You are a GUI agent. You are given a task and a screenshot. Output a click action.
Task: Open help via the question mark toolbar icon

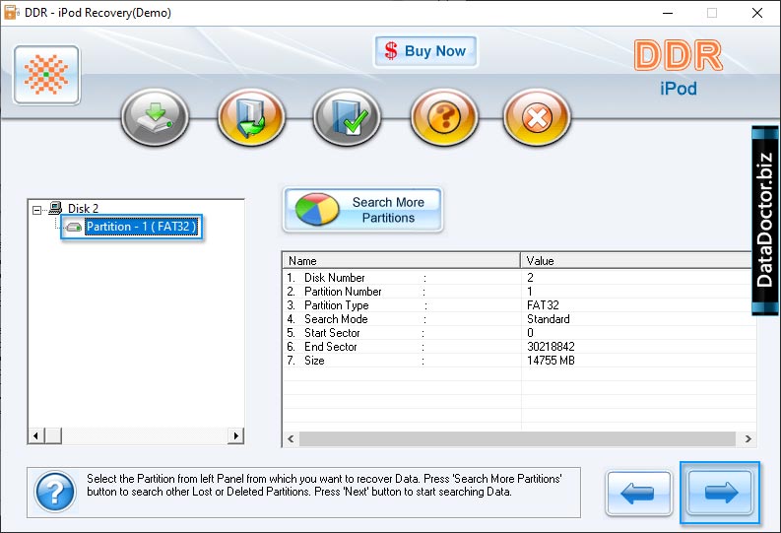click(444, 117)
